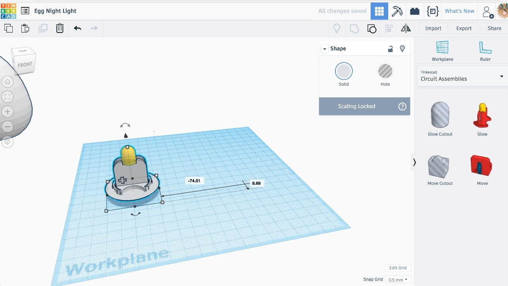Select the Solid color swatch
This screenshot has height=286, width=508.
tap(344, 71)
